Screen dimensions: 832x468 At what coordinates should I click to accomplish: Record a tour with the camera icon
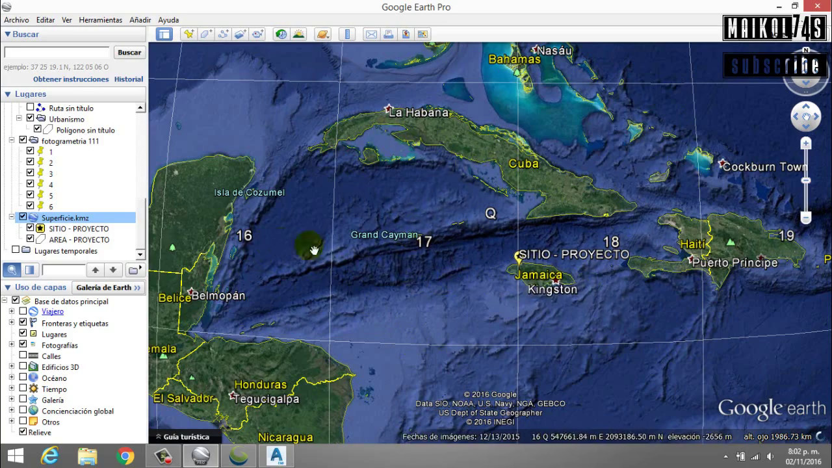(x=257, y=34)
